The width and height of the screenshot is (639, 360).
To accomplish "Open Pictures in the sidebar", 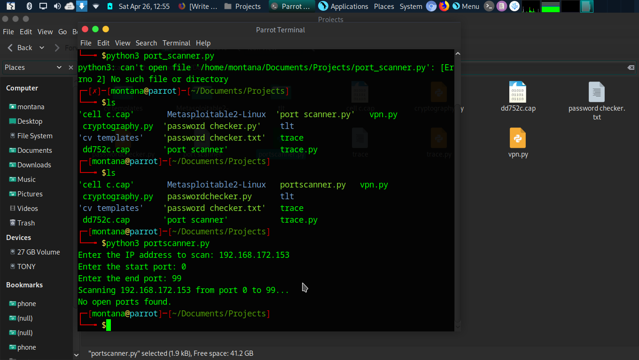I will click(26, 194).
